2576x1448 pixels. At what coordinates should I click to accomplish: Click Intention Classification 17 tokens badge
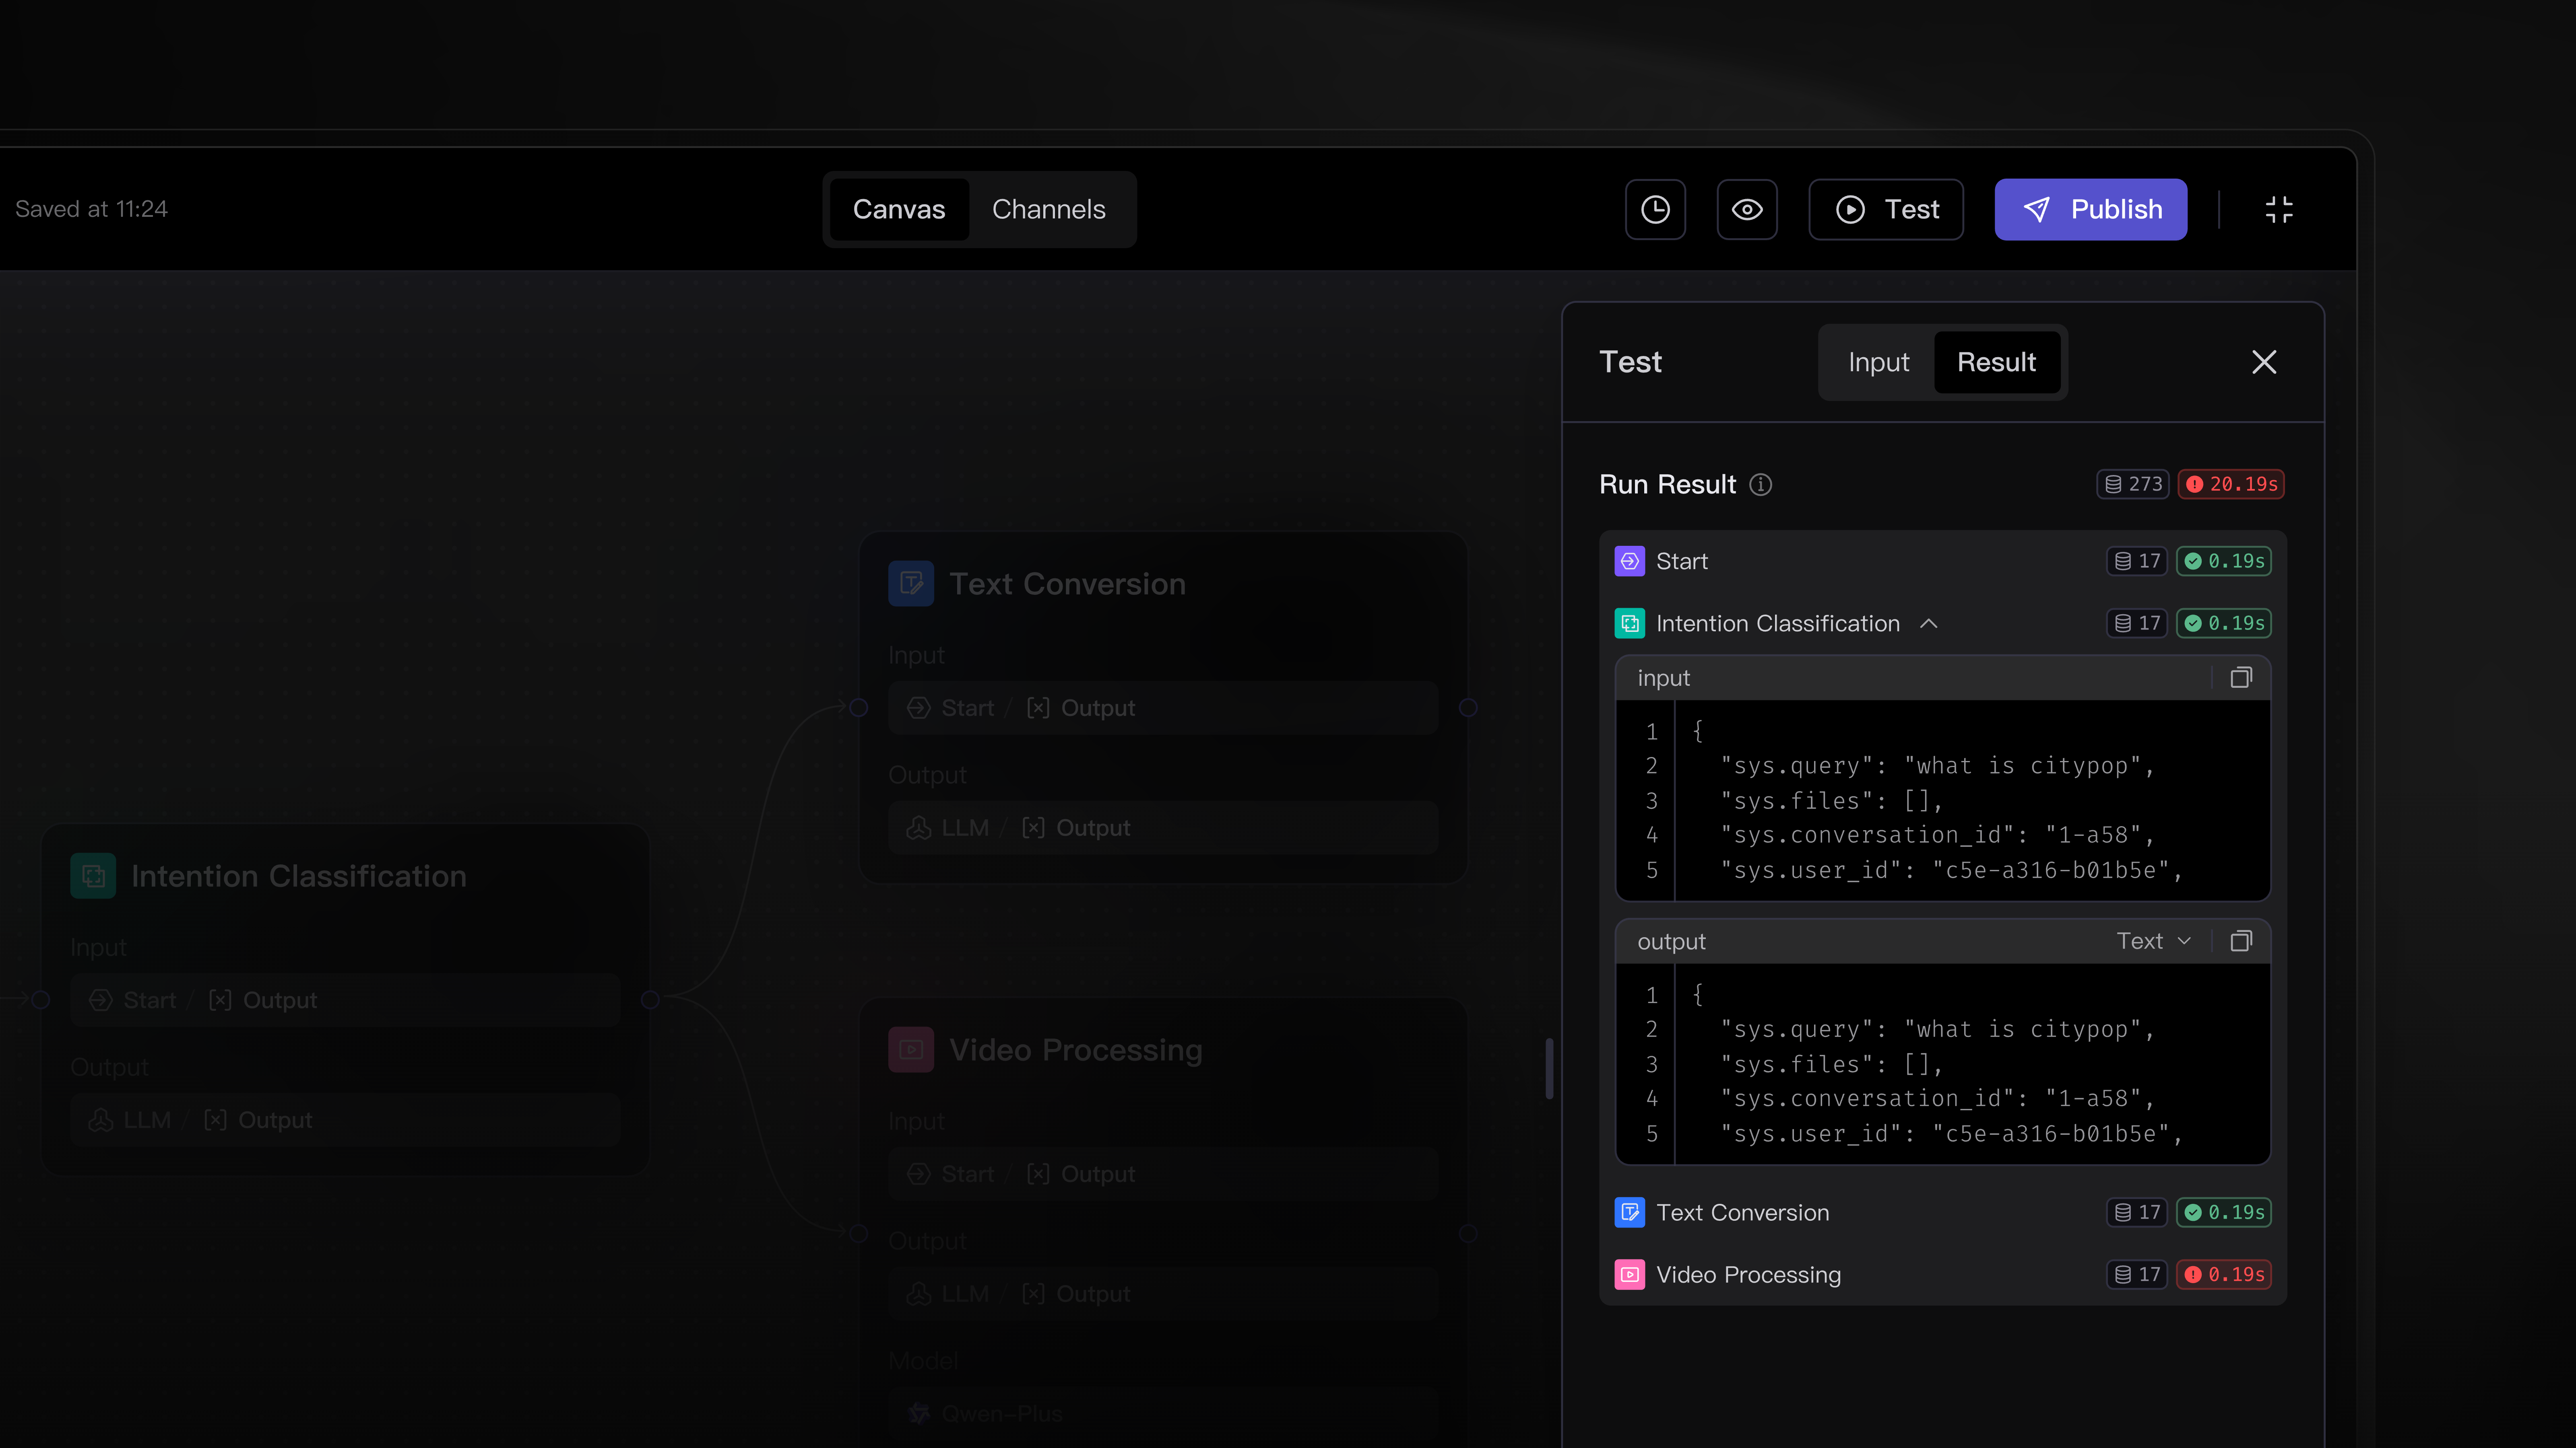pyautogui.click(x=2137, y=623)
